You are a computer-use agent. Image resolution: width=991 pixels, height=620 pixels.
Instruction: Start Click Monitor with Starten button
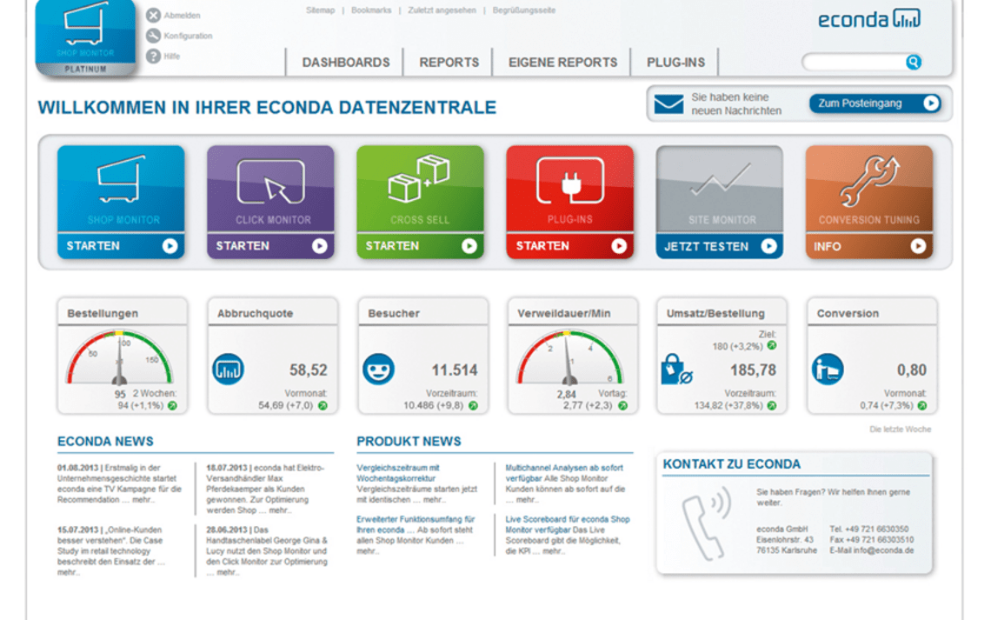(270, 246)
